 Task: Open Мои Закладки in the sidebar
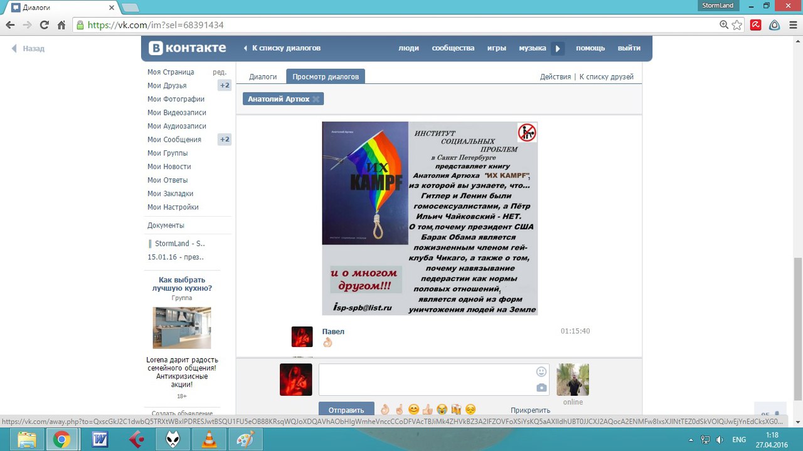pyautogui.click(x=170, y=194)
